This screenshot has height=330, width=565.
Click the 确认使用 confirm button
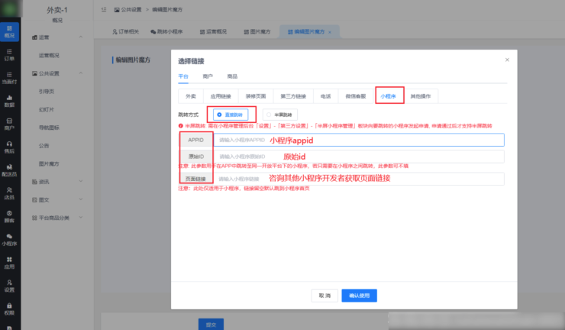coord(359,295)
